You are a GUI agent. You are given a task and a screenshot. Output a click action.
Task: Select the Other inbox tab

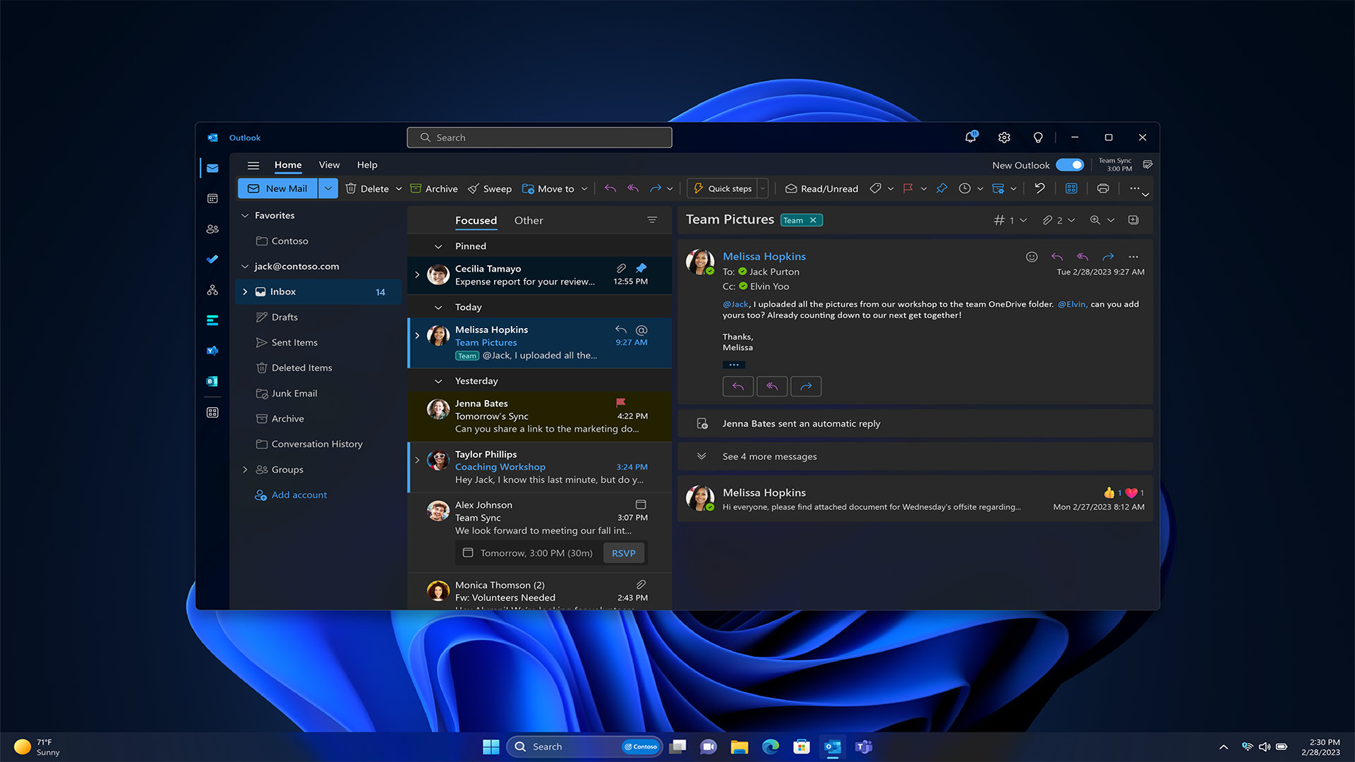tap(529, 221)
